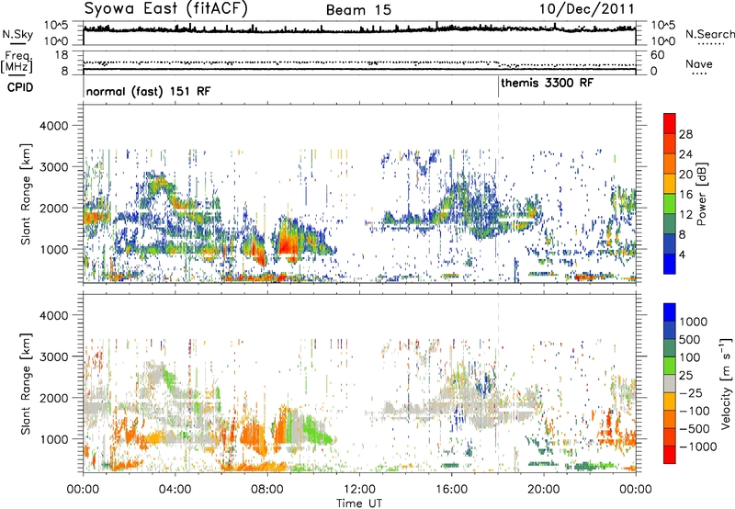Click the velocity panel "Slant Range [km]" axis label

pos(26,384)
